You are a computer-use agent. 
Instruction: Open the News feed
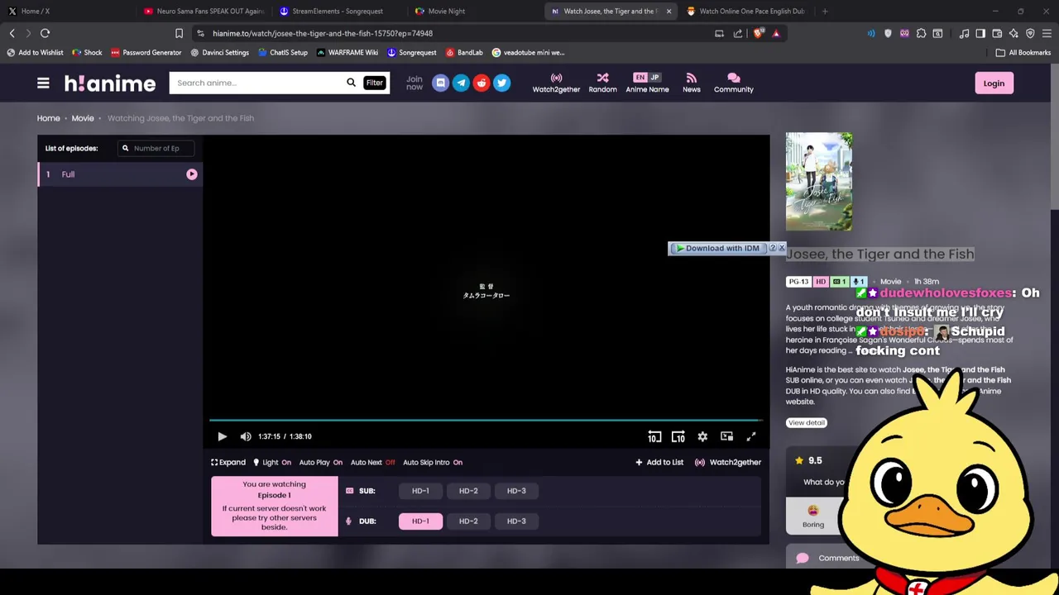pos(691,83)
